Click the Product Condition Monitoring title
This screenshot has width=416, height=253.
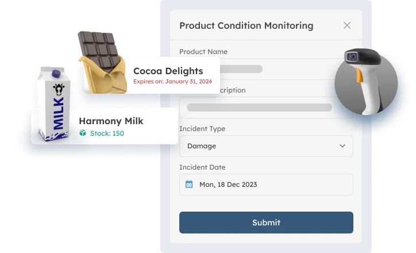pyautogui.click(x=246, y=25)
